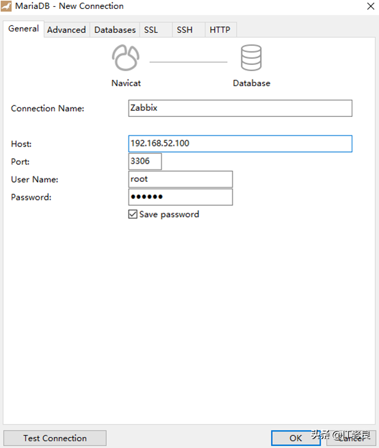Click the User Name label

point(35,179)
